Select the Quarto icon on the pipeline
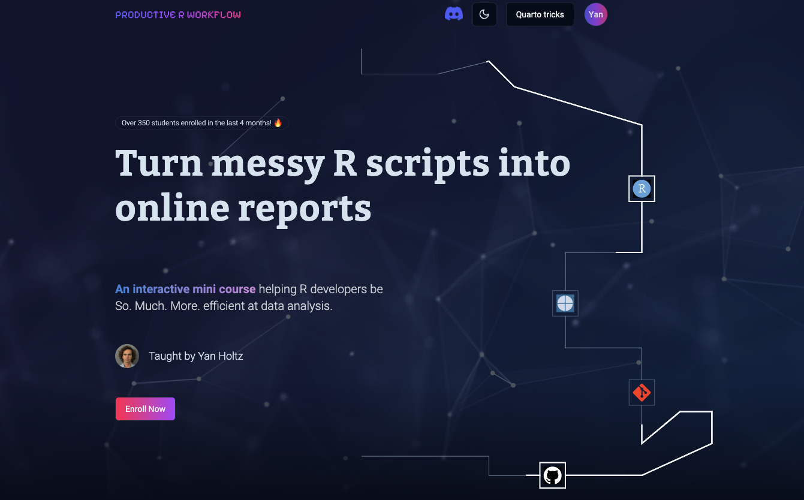This screenshot has height=500, width=804. tap(565, 303)
